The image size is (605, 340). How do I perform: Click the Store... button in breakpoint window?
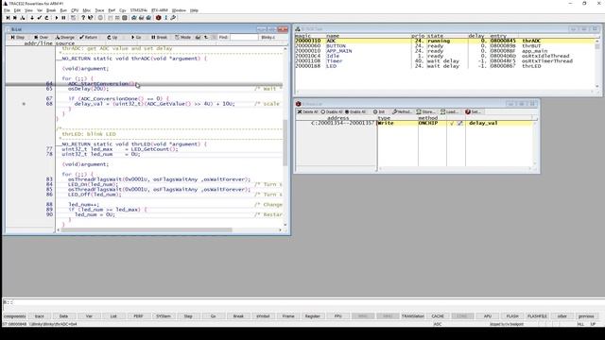pos(426,111)
